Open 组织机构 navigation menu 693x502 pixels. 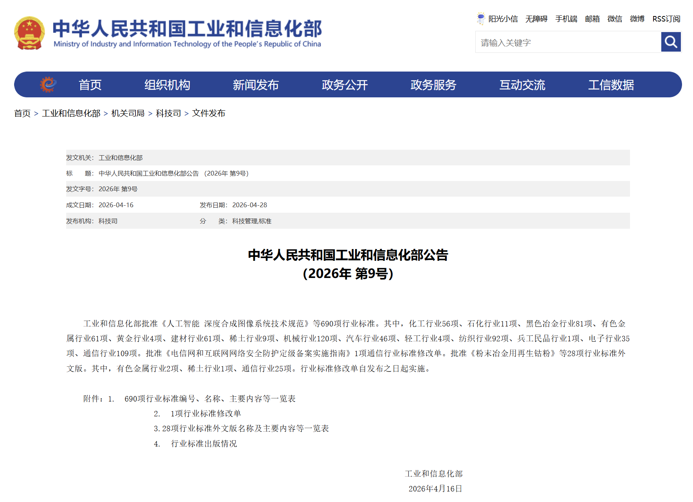coord(167,85)
